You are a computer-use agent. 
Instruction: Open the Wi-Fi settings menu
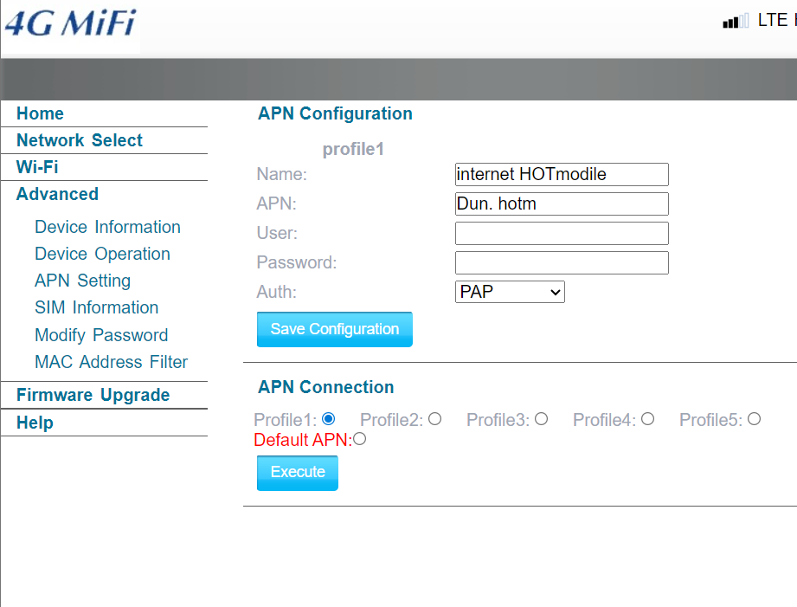pos(37,167)
